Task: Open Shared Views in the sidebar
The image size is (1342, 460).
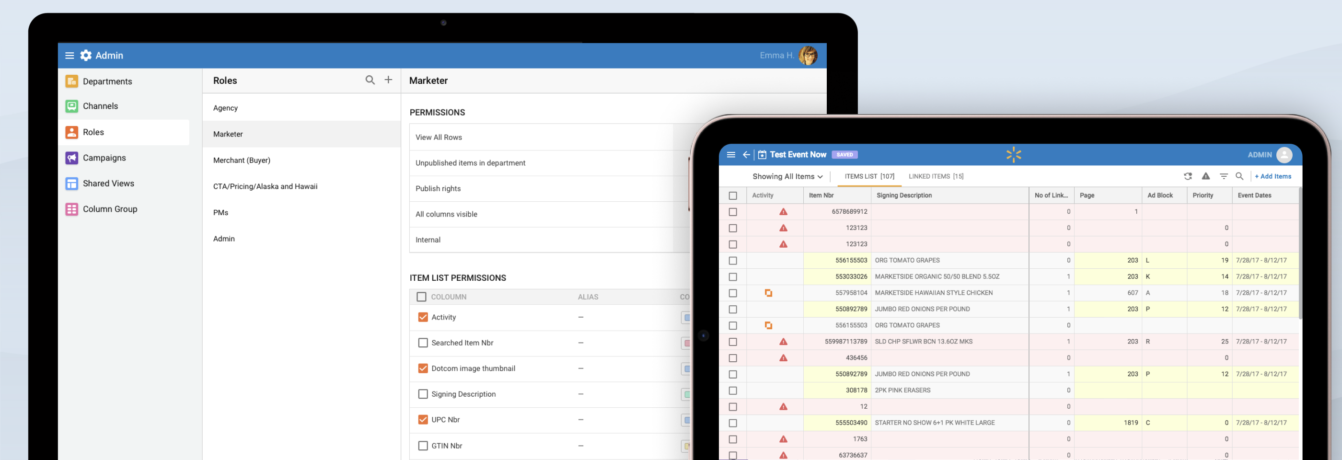Action: 108,184
